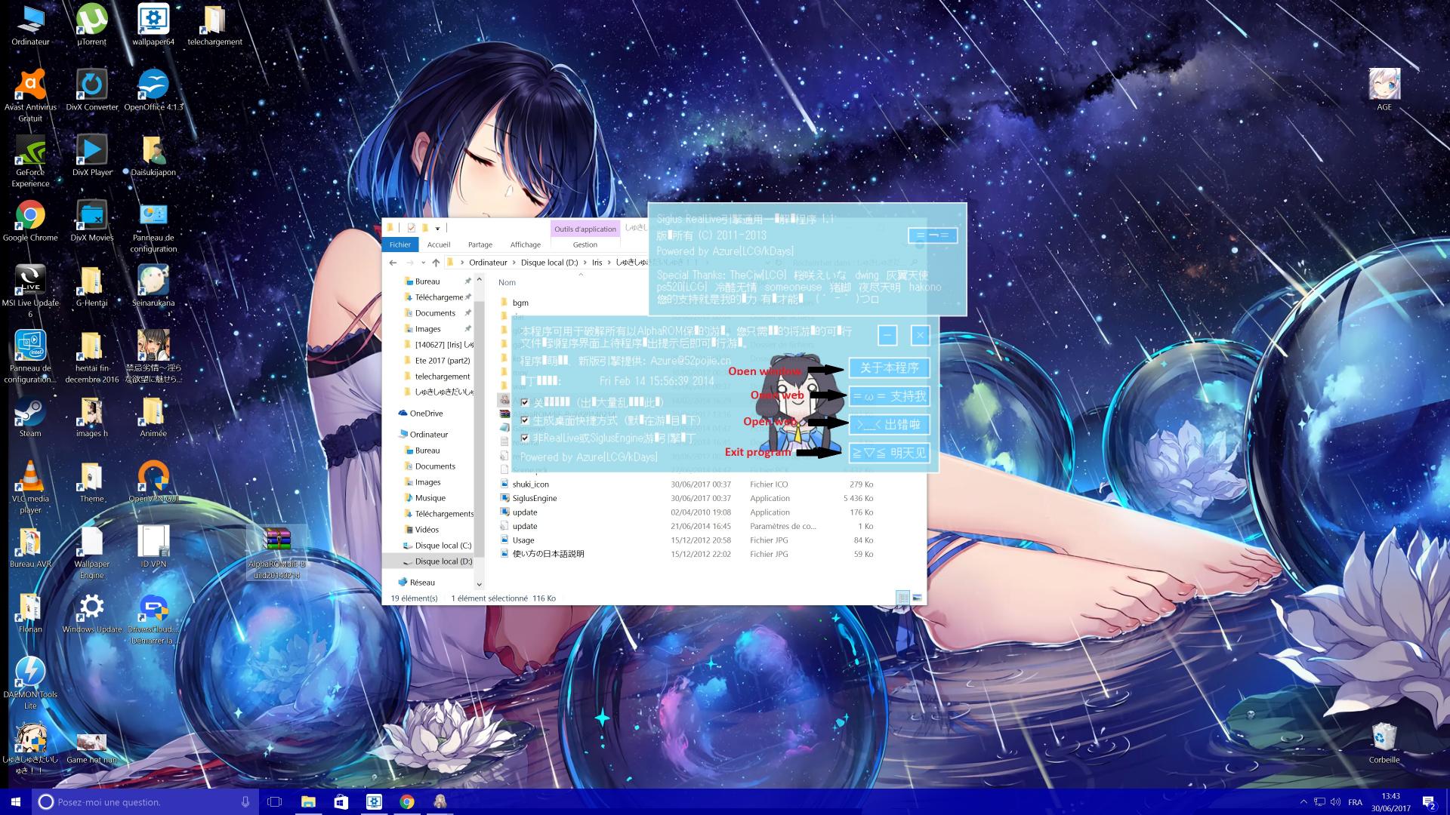Image resolution: width=1450 pixels, height=815 pixels.
Task: Expand the chevron after Ordinateur in address bar
Action: tap(514, 263)
